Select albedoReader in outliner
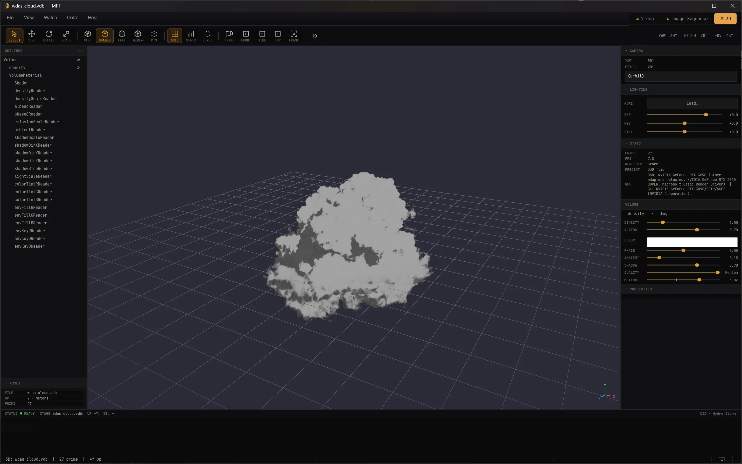Viewport: 742px width, 464px height. point(28,106)
